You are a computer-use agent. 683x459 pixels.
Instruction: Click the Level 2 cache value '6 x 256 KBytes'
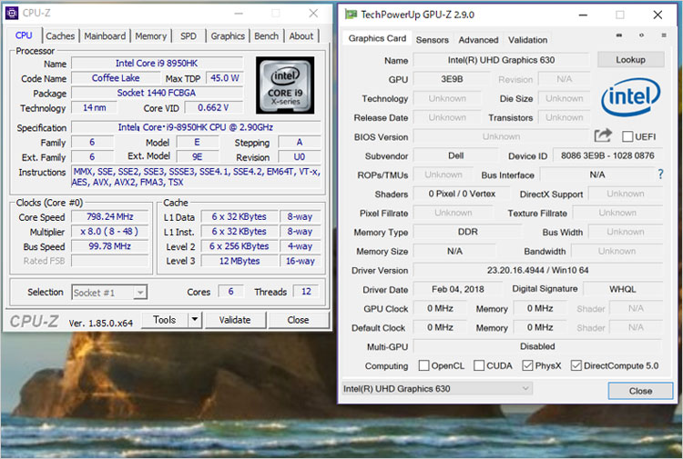[x=240, y=246]
